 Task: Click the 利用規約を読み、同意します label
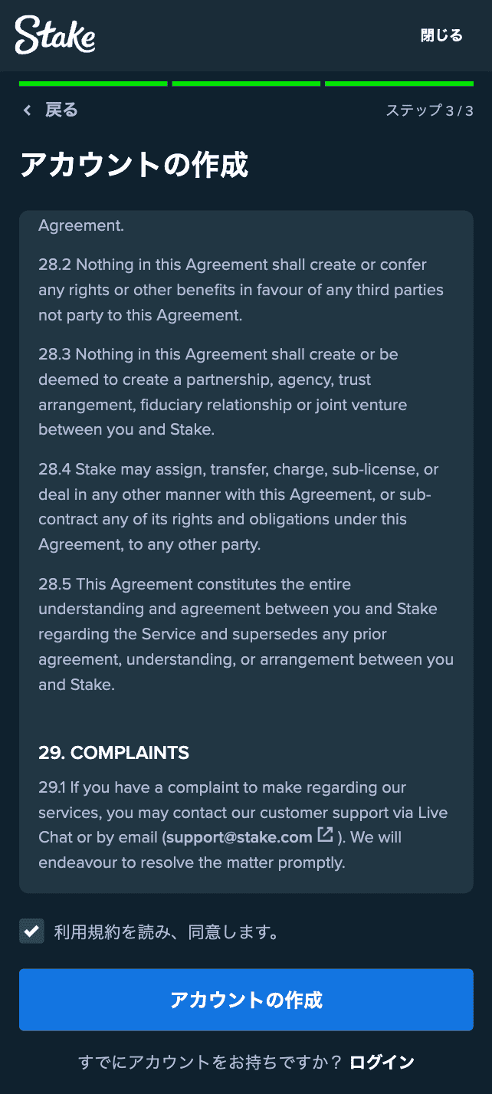click(x=166, y=932)
